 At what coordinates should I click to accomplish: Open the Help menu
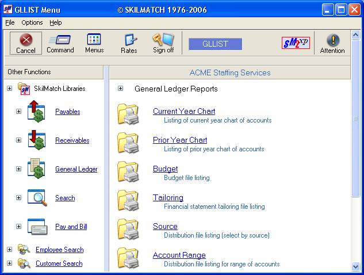(x=55, y=22)
